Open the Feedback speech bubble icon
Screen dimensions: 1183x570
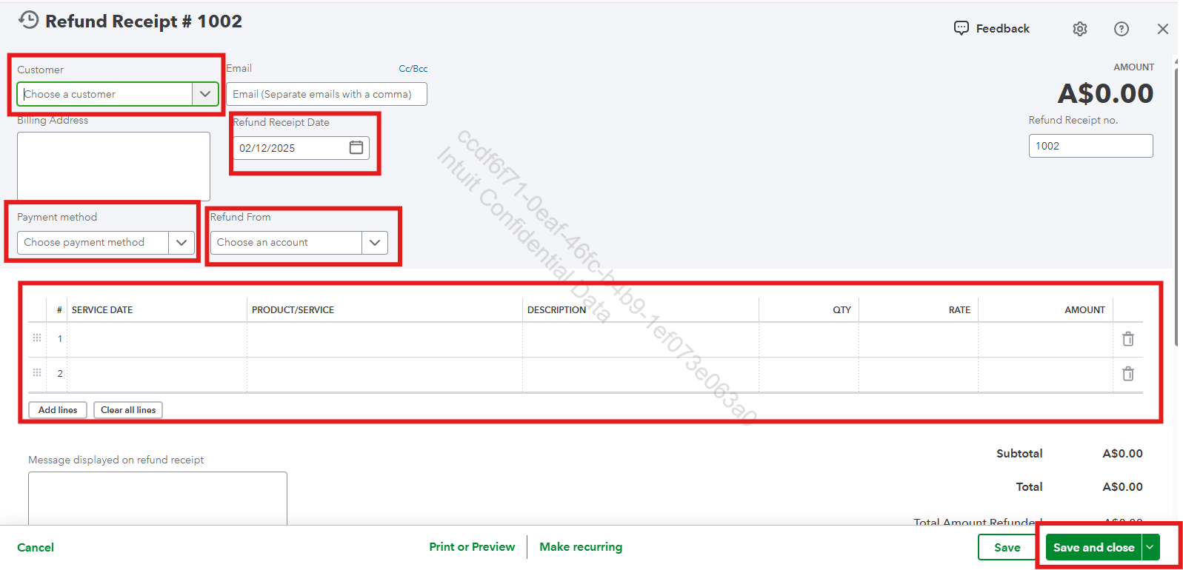961,28
